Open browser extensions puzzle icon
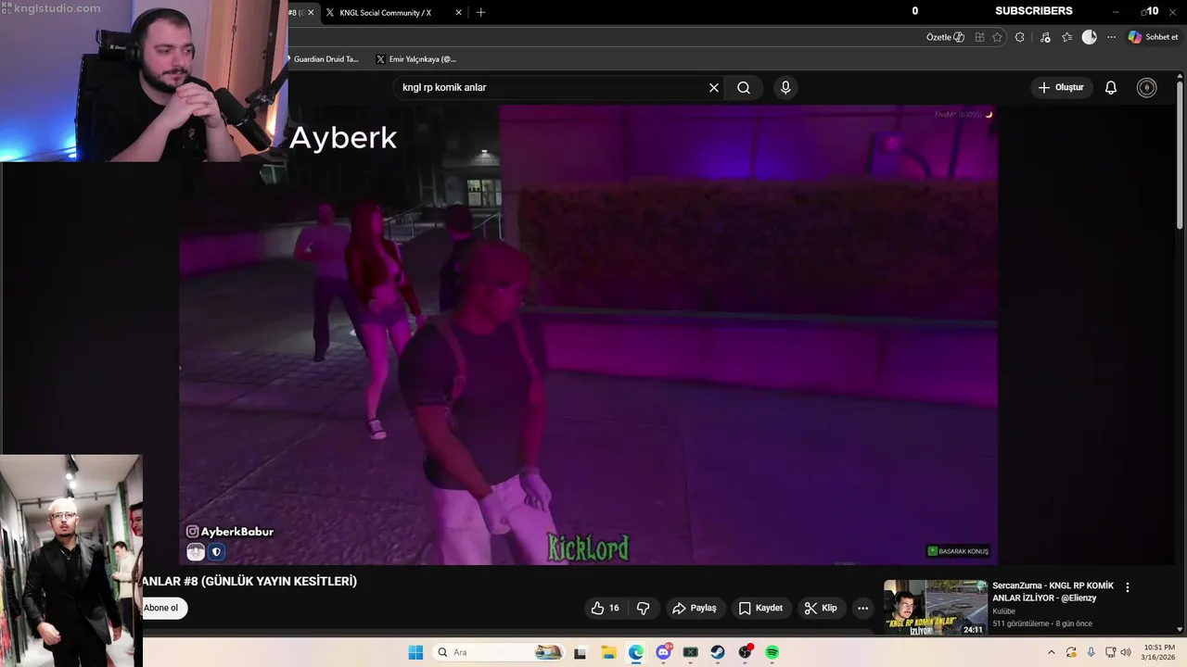 pyautogui.click(x=1020, y=37)
